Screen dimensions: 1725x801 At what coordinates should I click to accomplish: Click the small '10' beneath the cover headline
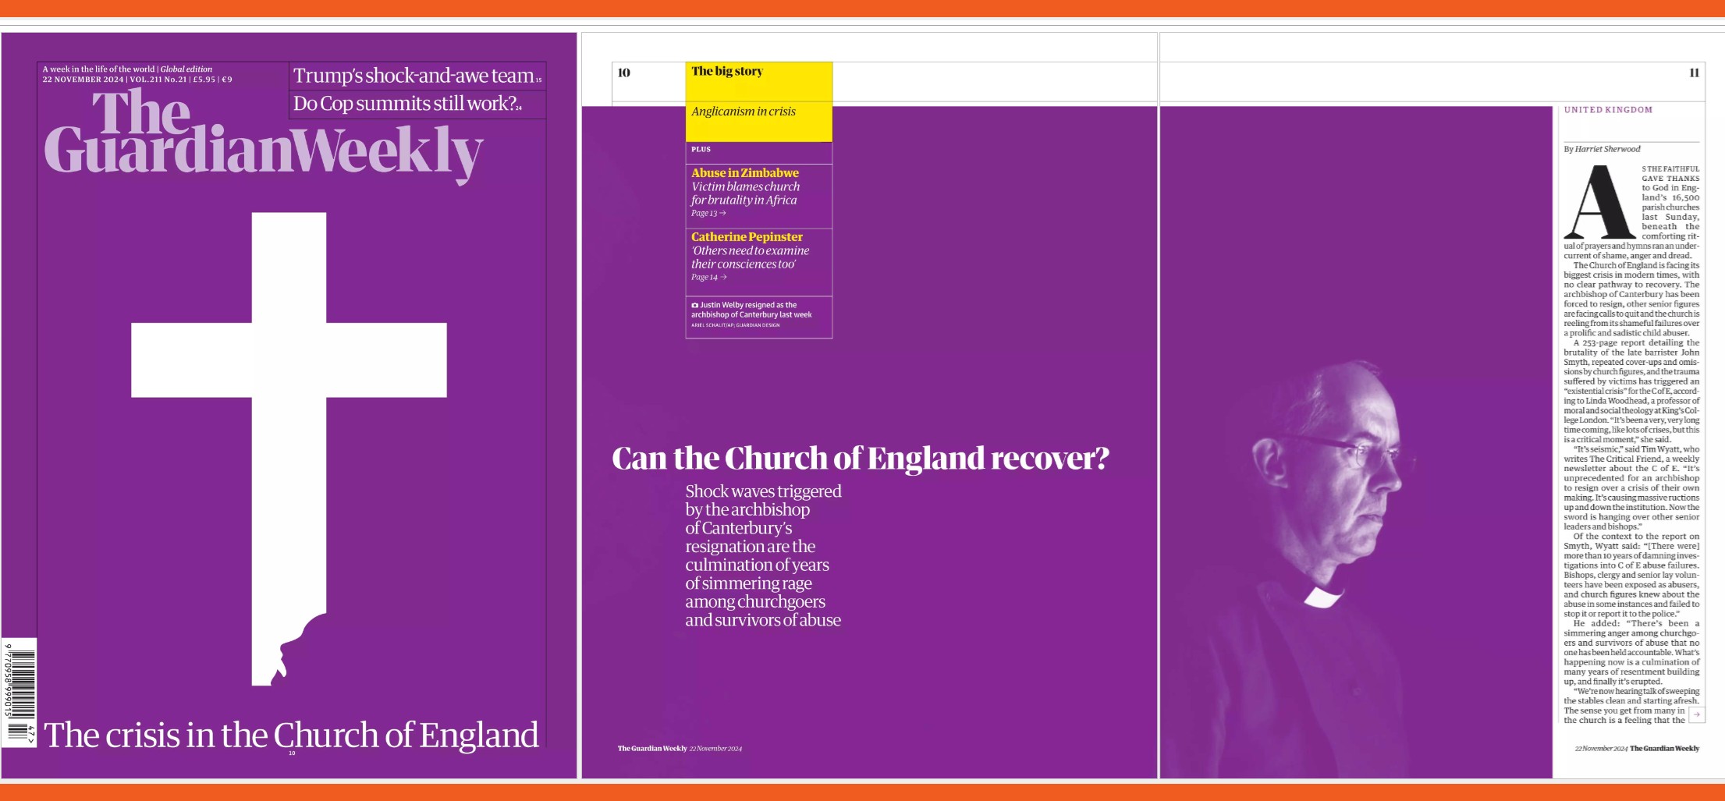(292, 753)
